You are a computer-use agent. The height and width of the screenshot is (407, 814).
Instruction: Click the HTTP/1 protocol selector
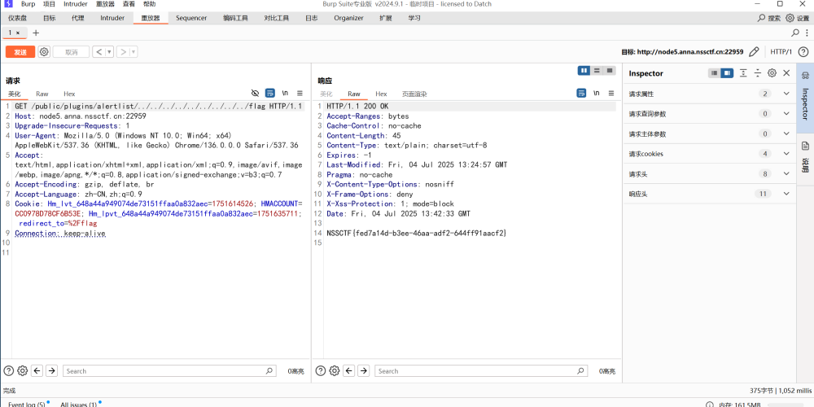pyautogui.click(x=781, y=52)
